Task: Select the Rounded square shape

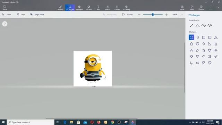Action: (x=210, y=37)
